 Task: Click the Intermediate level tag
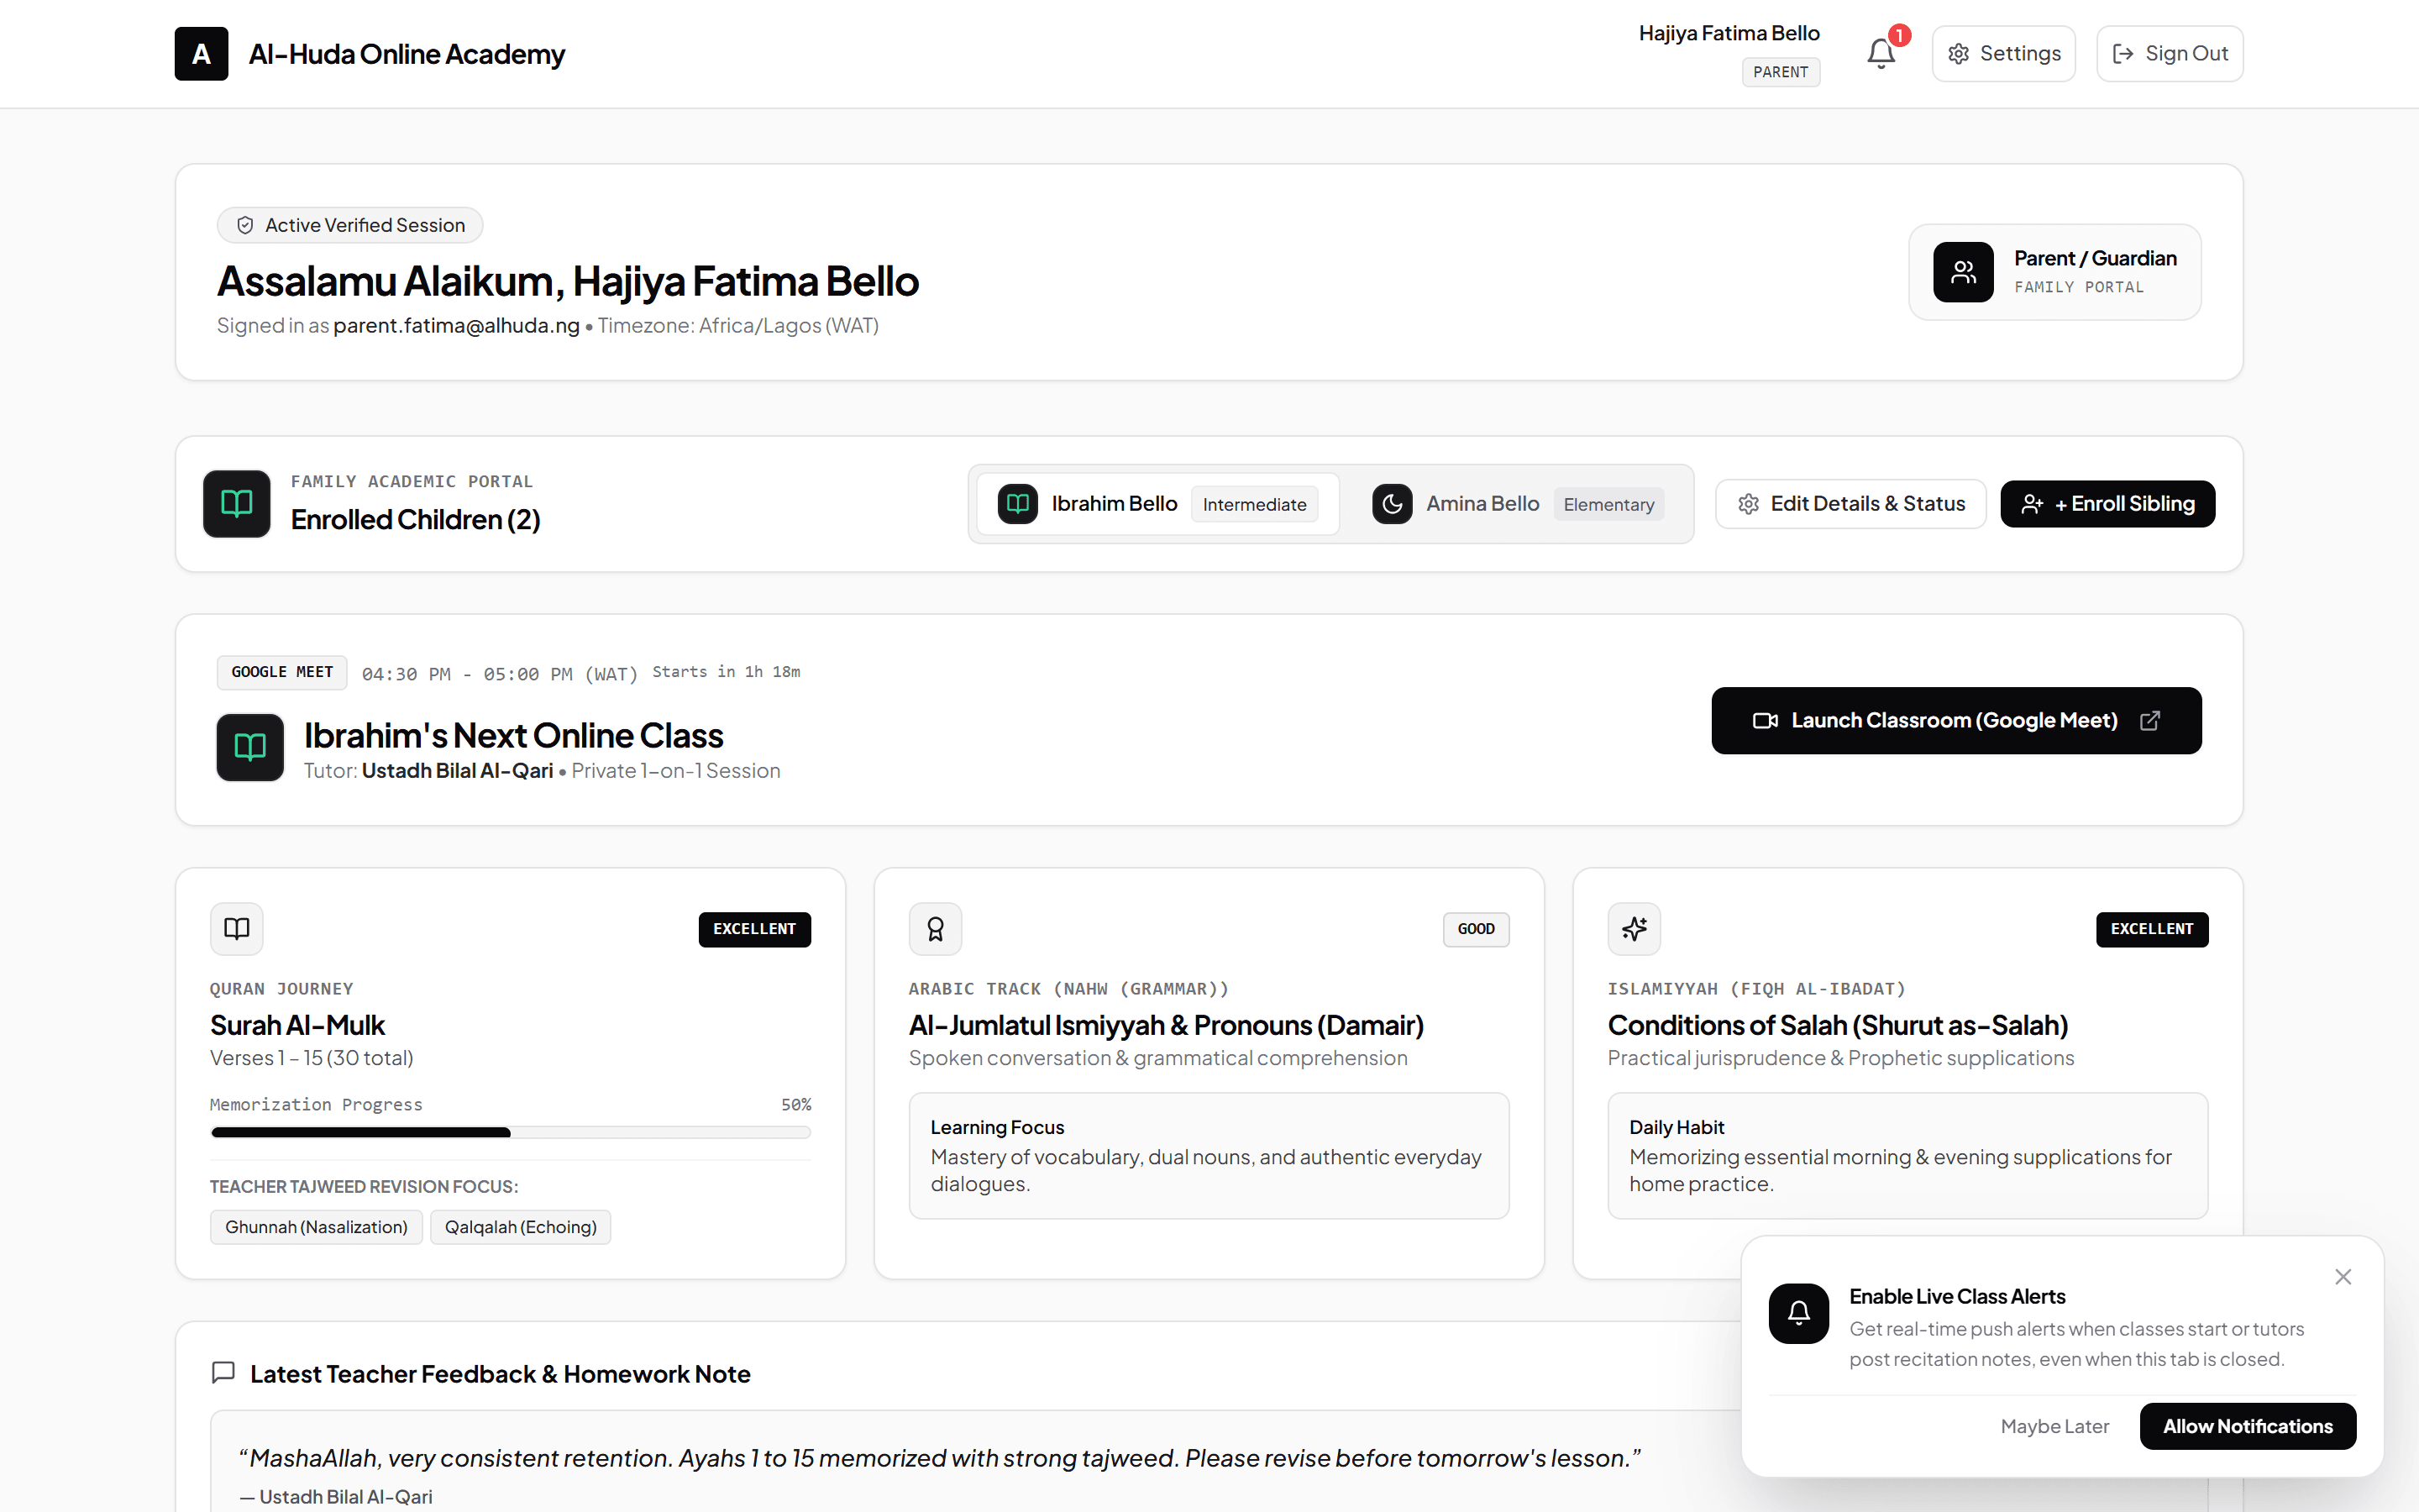(x=1255, y=505)
